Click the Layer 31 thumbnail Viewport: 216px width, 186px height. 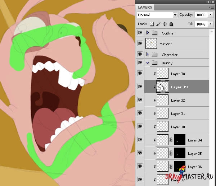point(163,113)
